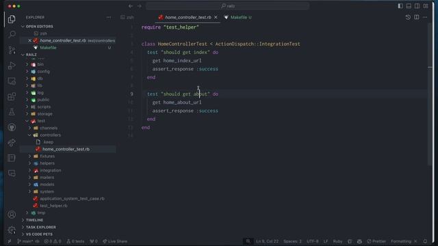Switch to the zsh terminal tab
The height and width of the screenshot is (246, 438).
[127, 17]
